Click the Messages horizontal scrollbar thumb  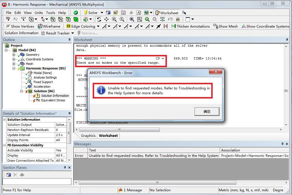pos(157,182)
